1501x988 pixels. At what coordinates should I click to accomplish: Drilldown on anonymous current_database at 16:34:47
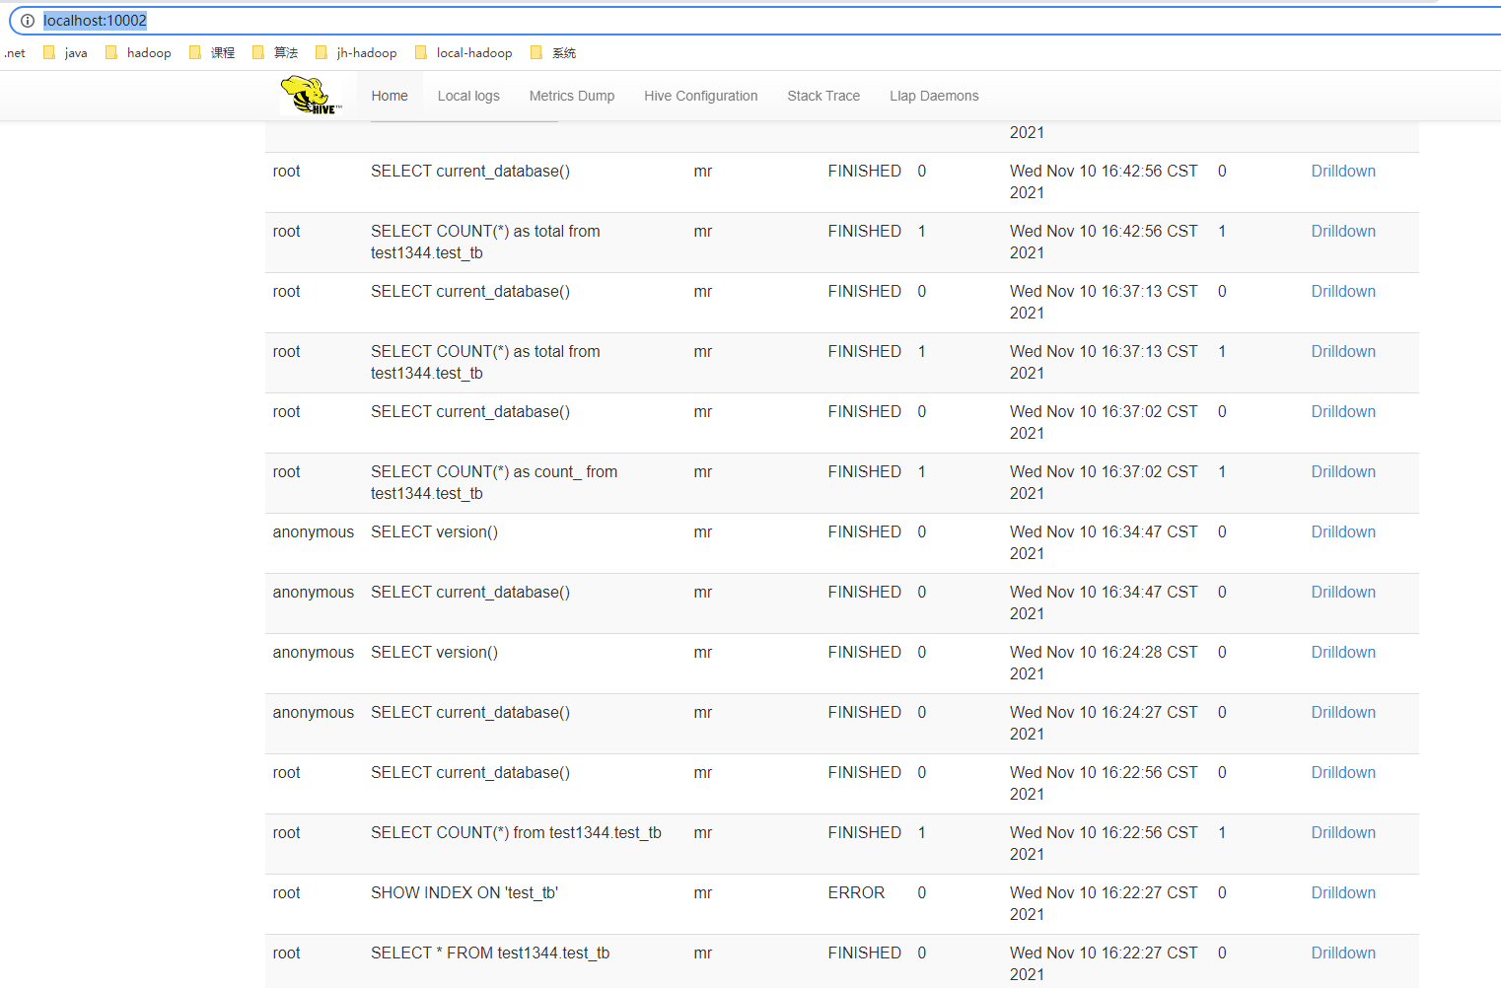(x=1343, y=593)
